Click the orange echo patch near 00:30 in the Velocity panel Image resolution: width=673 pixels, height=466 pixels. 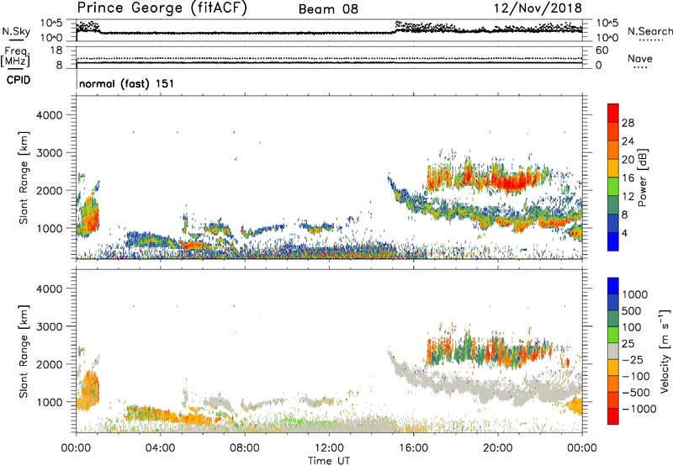(89, 389)
